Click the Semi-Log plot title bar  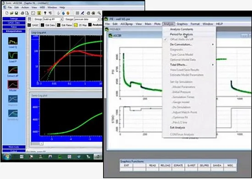[66, 96]
